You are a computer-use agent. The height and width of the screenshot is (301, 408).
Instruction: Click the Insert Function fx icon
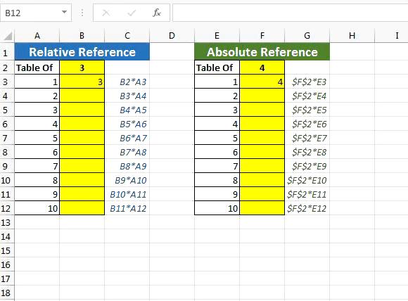coord(157,13)
